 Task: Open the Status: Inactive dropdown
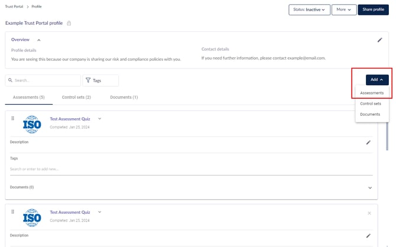pos(309,9)
